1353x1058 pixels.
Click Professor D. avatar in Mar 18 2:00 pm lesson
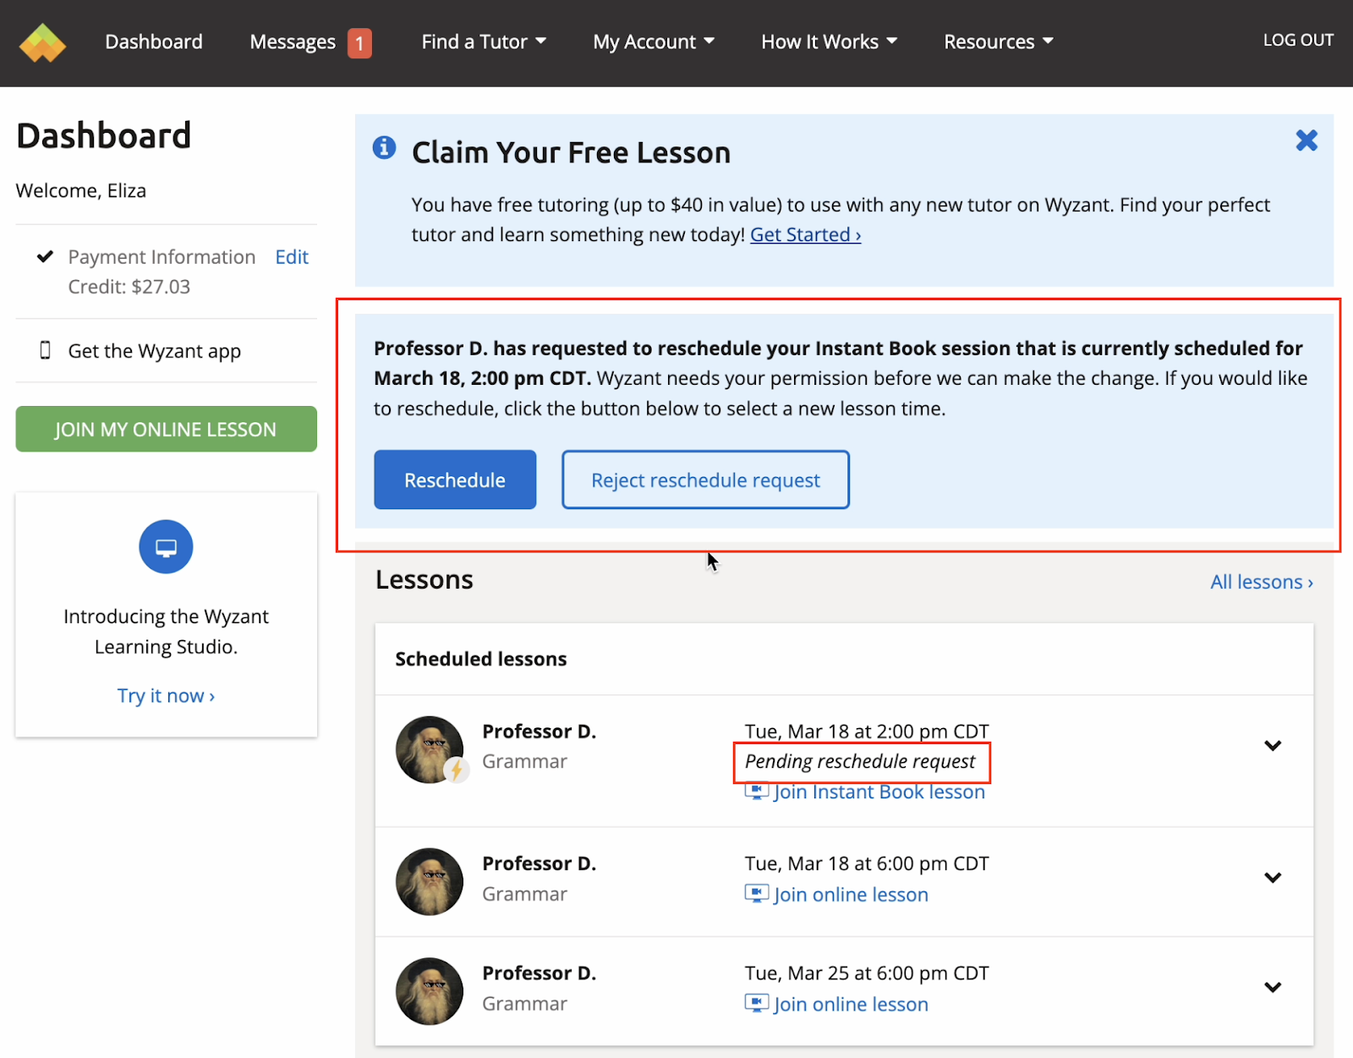(x=430, y=749)
